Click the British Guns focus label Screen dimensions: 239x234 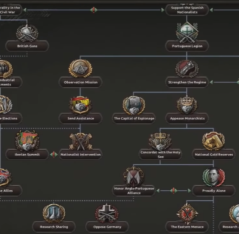click(x=27, y=46)
